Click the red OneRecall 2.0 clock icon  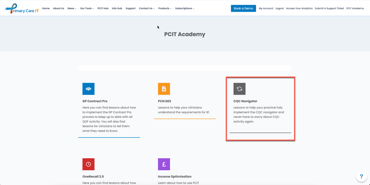tap(88, 164)
